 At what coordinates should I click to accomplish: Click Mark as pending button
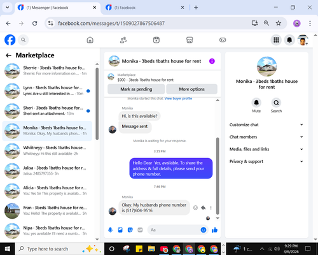136,89
